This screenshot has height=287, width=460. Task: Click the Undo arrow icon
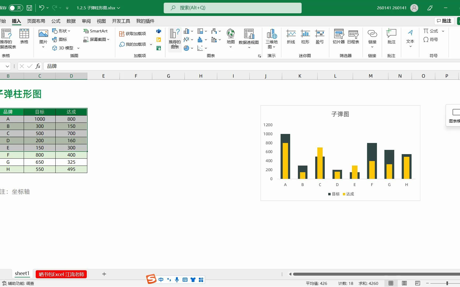click(x=42, y=8)
